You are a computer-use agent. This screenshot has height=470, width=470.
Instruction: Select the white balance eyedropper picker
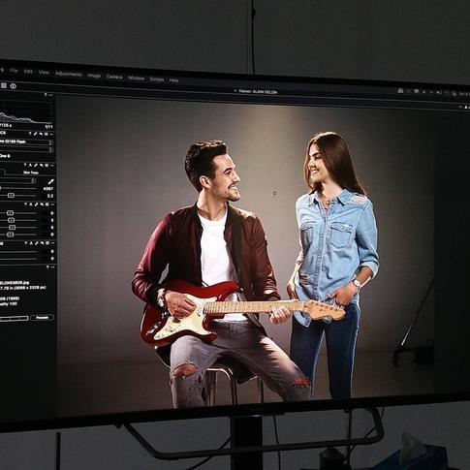tap(50, 181)
